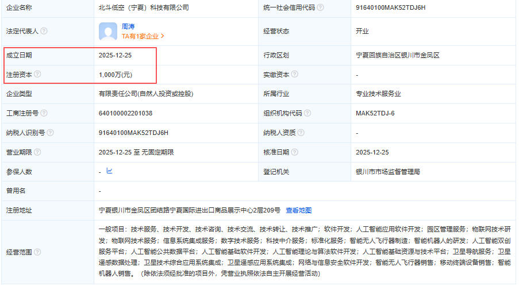Image resolution: width=519 pixels, height=286 pixels.
Task: Click industry value 专业技术服务业
Action: pos(378,94)
